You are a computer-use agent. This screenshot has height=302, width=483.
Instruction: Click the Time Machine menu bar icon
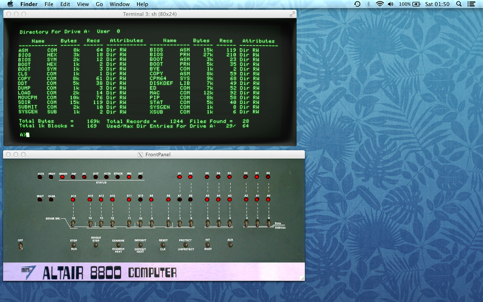click(x=358, y=4)
